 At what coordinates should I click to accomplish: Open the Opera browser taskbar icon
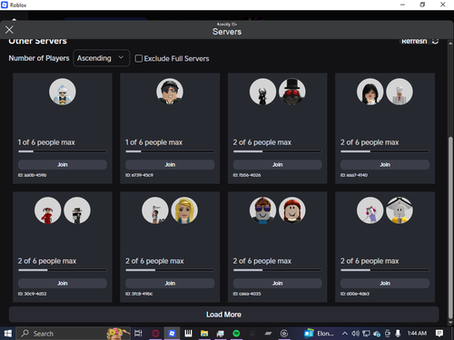[x=155, y=334]
